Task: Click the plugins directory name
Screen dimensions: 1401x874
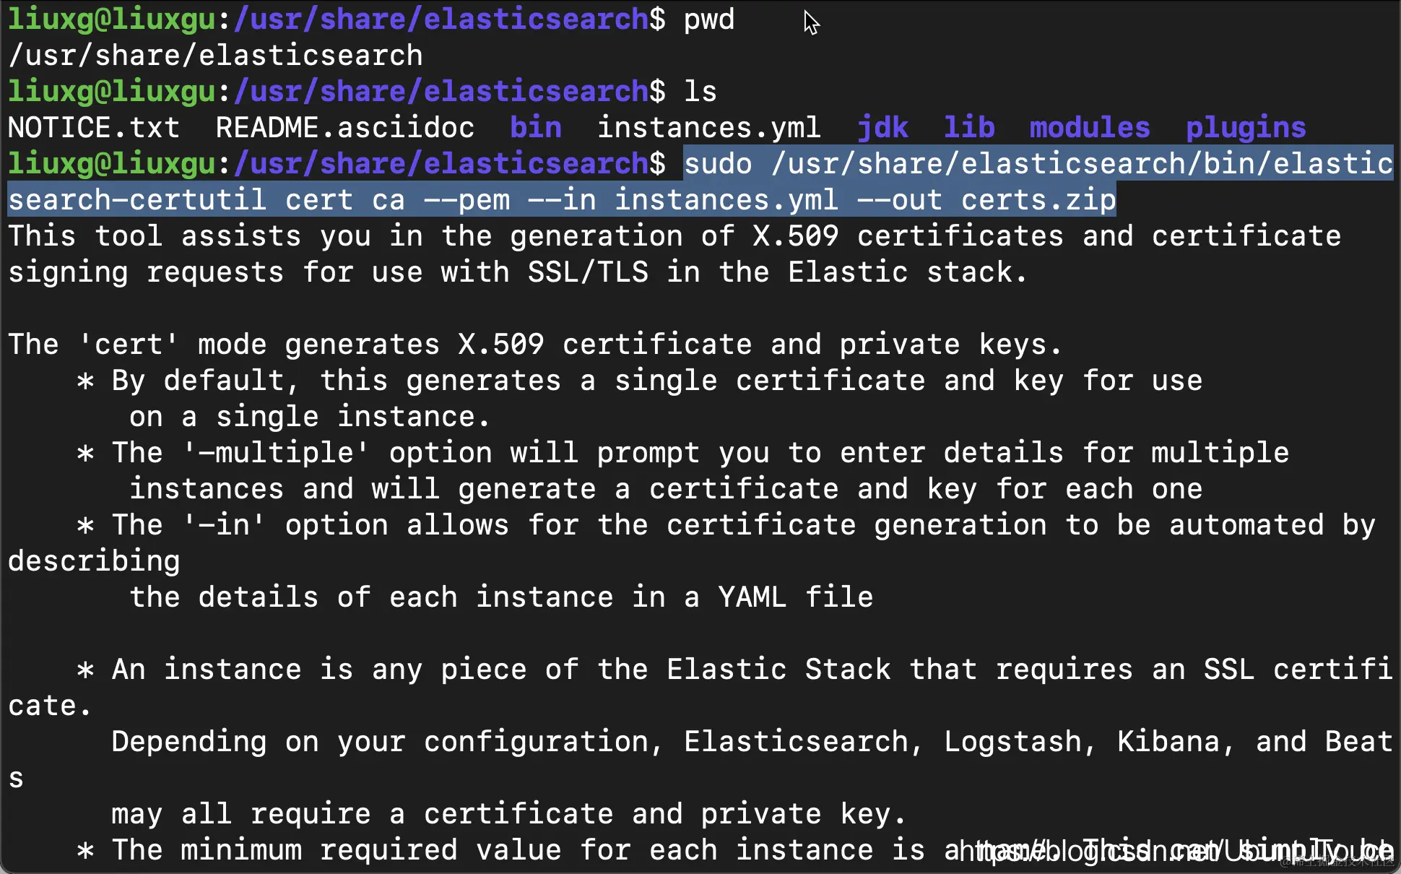Action: click(1246, 128)
